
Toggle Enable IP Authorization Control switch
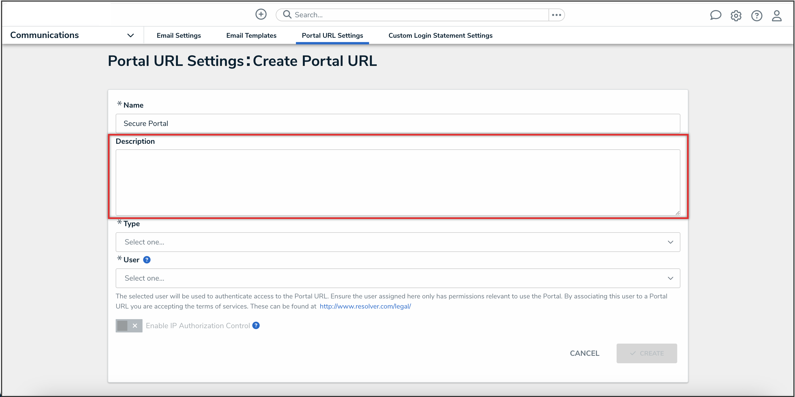coord(129,326)
